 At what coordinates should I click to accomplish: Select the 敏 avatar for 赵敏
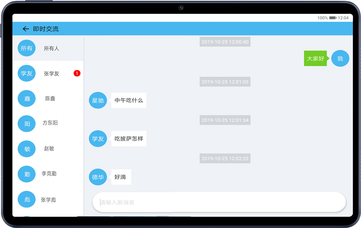pyautogui.click(x=26, y=149)
